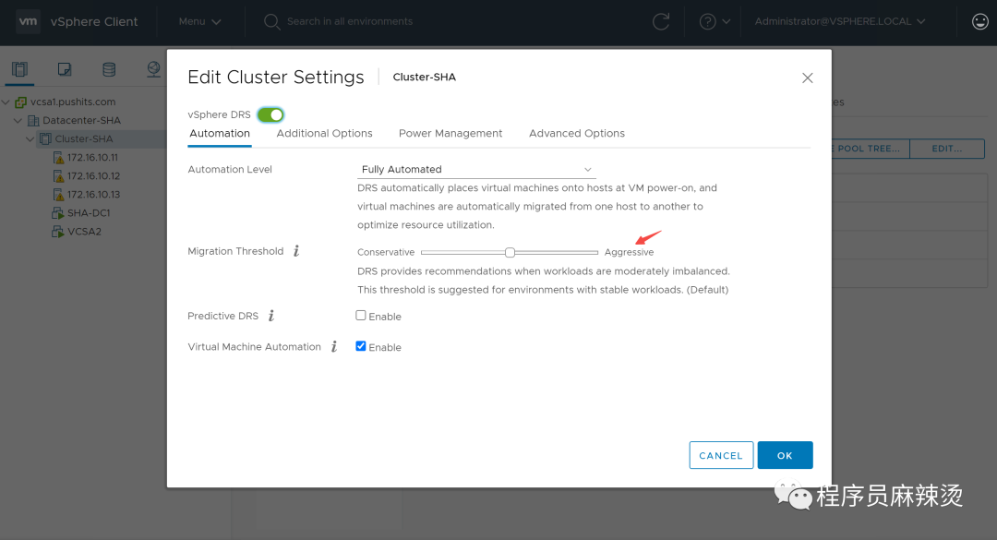Collapse the Datacenter-SHA tree node

tap(18, 120)
